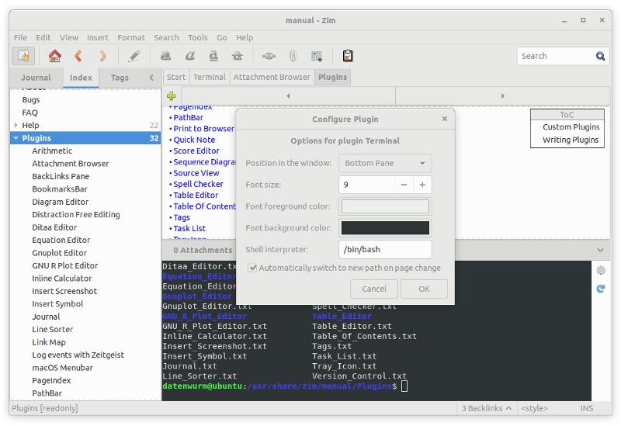This screenshot has height=426, width=621.
Task: Toggle automatically switch to new path checkbox
Action: [252, 268]
